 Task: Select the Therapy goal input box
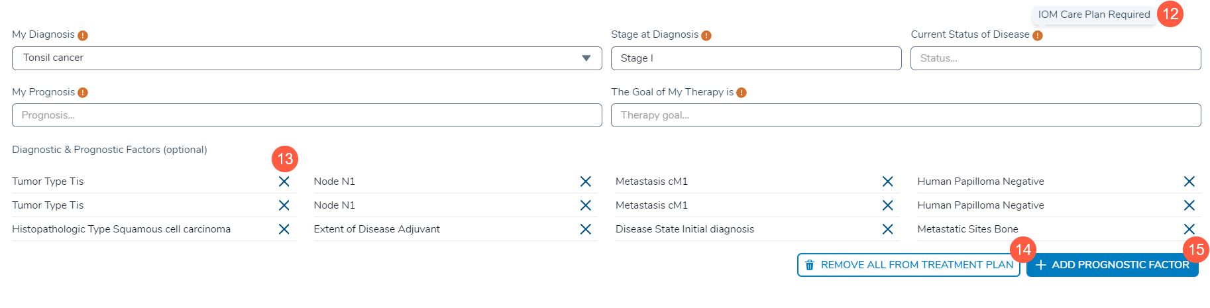[905, 115]
